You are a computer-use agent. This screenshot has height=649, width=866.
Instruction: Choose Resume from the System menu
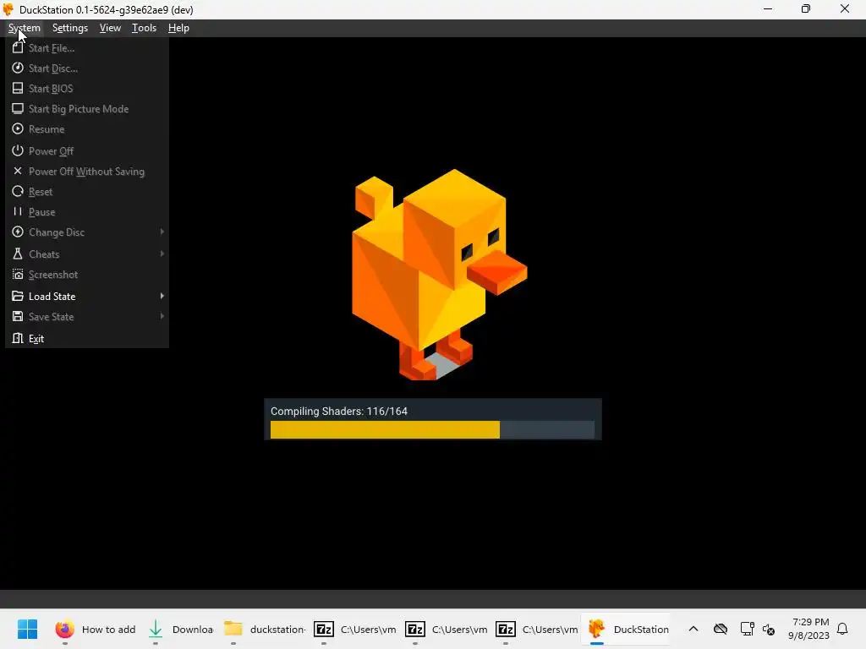pos(87,129)
